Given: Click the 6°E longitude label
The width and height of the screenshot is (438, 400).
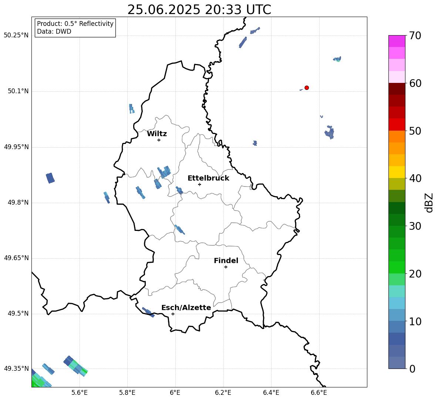Looking at the screenshot, I should pyautogui.click(x=175, y=393).
